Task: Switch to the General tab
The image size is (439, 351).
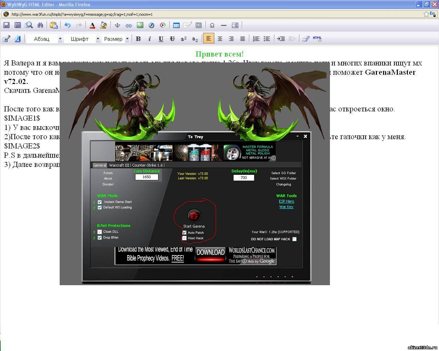Action: [x=100, y=165]
